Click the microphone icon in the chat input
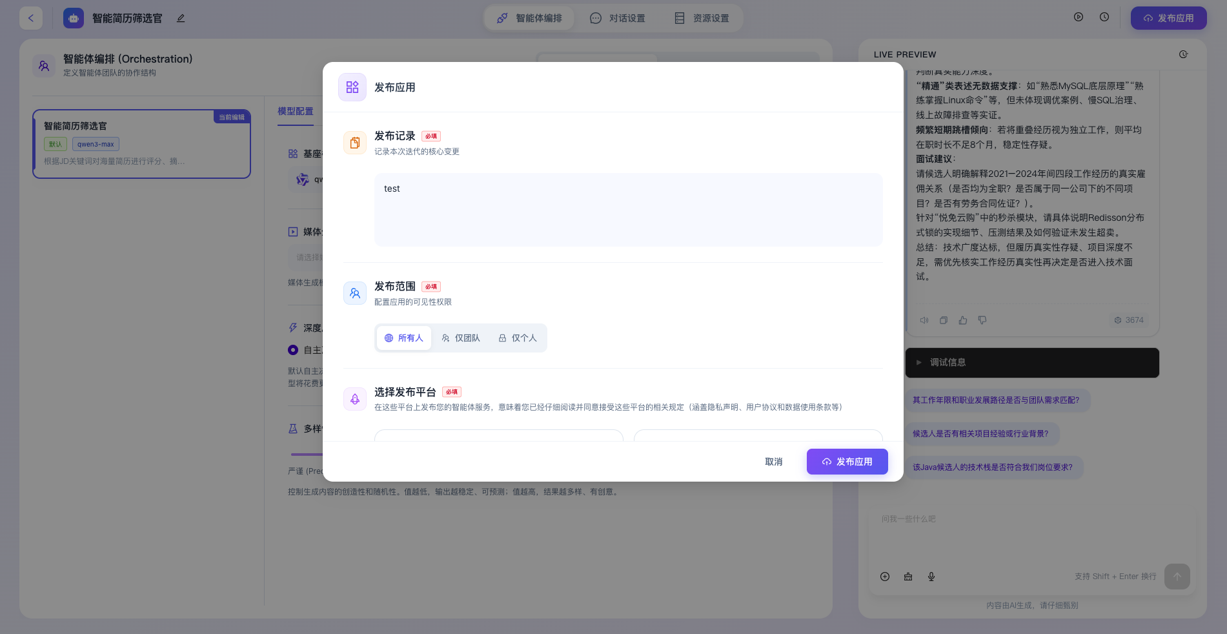 tap(931, 577)
